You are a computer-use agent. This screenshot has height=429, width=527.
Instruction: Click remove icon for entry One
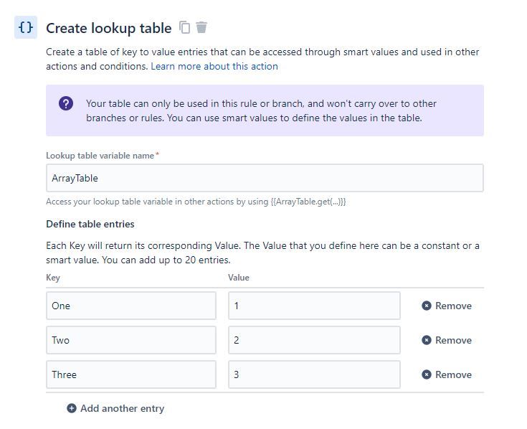tap(427, 306)
